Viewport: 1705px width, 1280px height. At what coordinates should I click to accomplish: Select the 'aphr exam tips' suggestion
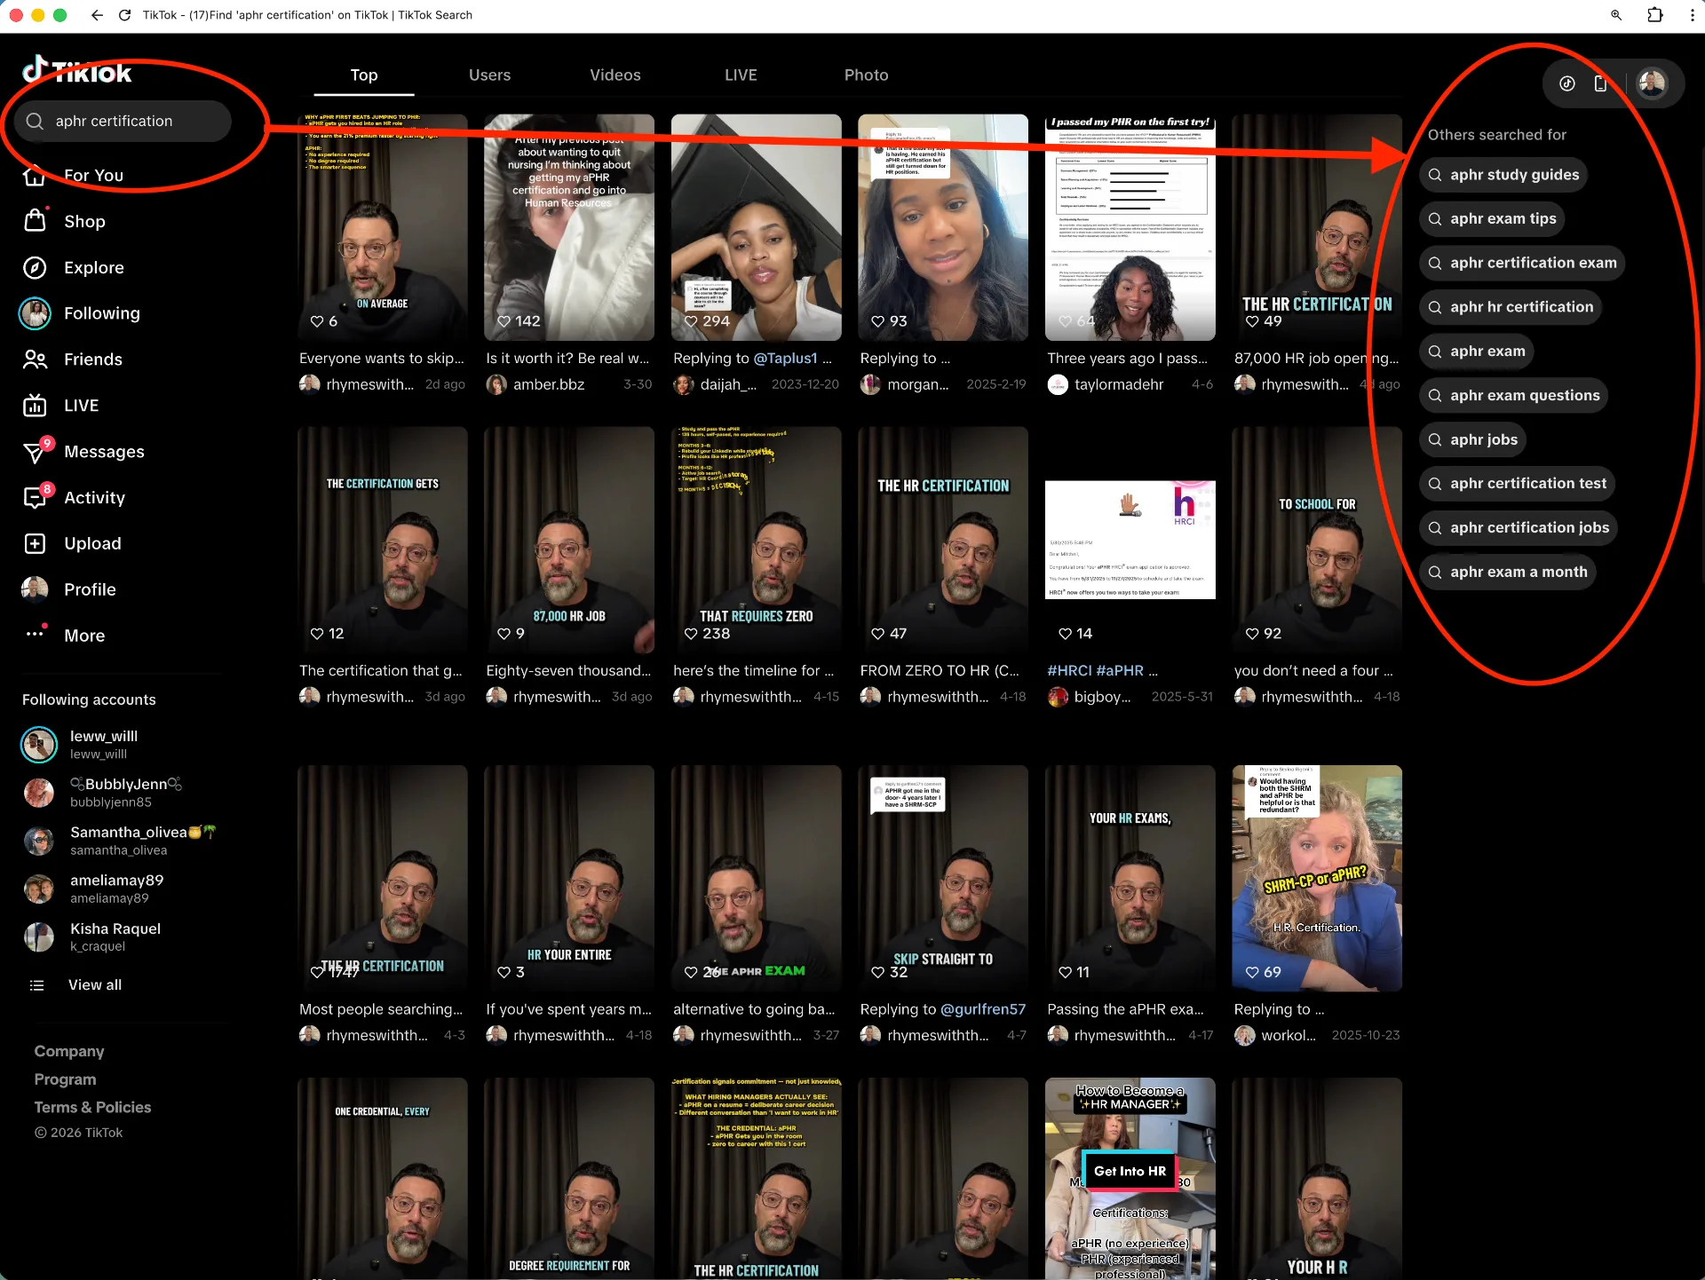point(1492,218)
